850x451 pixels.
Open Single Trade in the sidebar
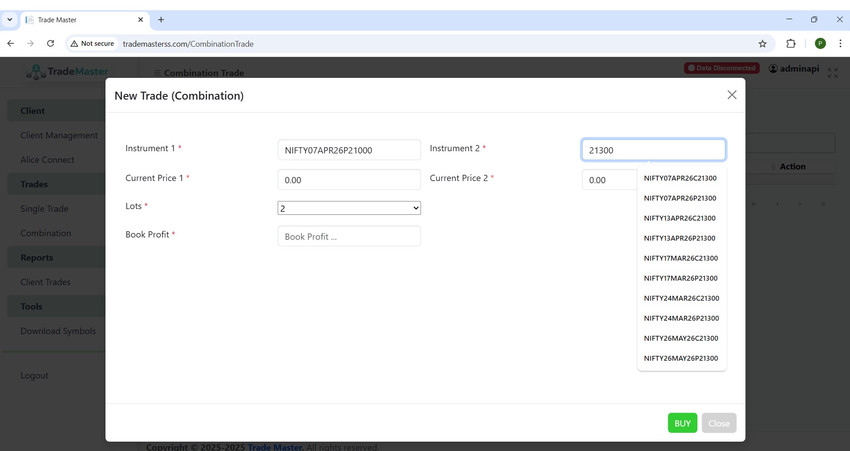(44, 209)
